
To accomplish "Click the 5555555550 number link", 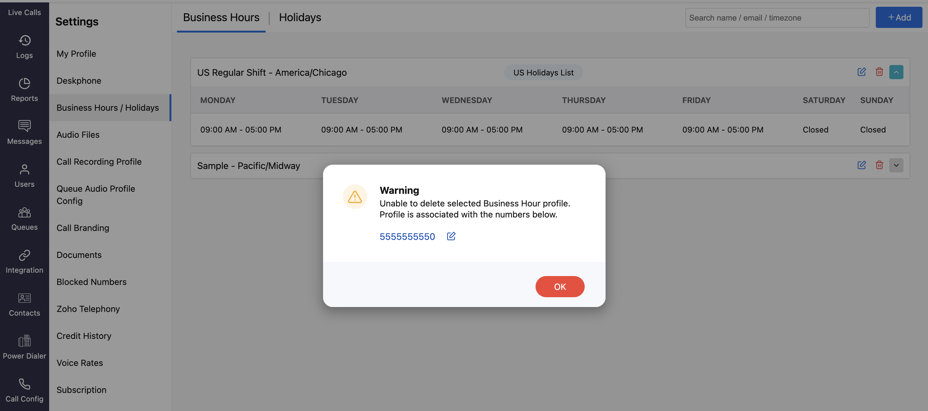I will (x=407, y=236).
